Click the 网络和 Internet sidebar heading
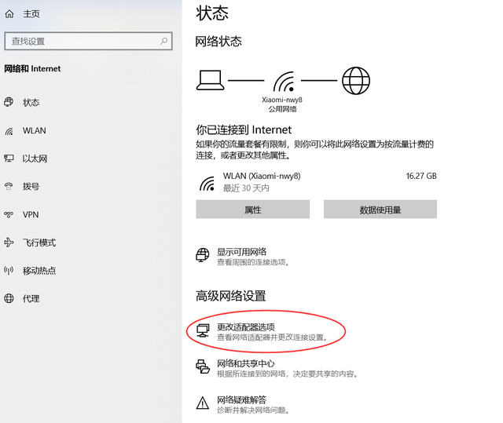This screenshot has width=503, height=423. click(x=32, y=68)
